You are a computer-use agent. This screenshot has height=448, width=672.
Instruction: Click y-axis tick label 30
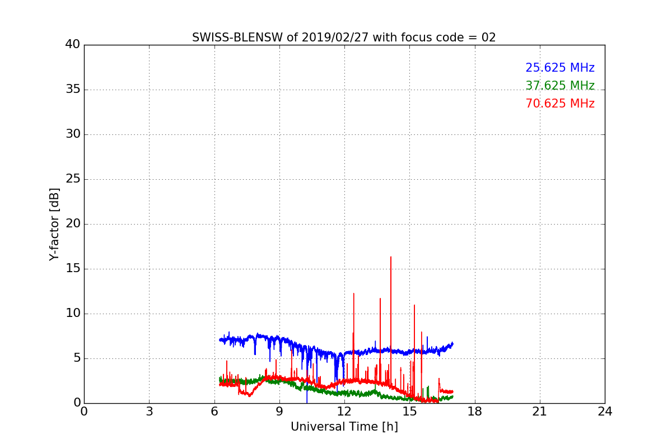(73, 134)
